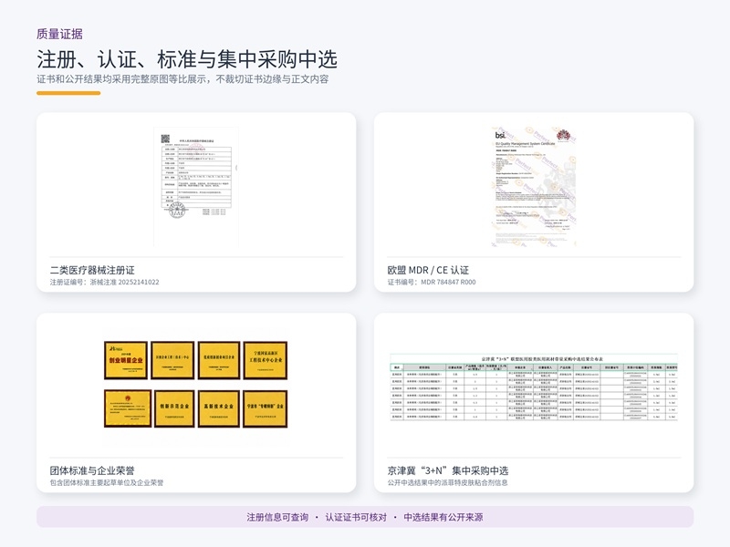Open the medical device registration certificate image
Viewport: 730px width, 547px height.
pyautogui.click(x=196, y=186)
